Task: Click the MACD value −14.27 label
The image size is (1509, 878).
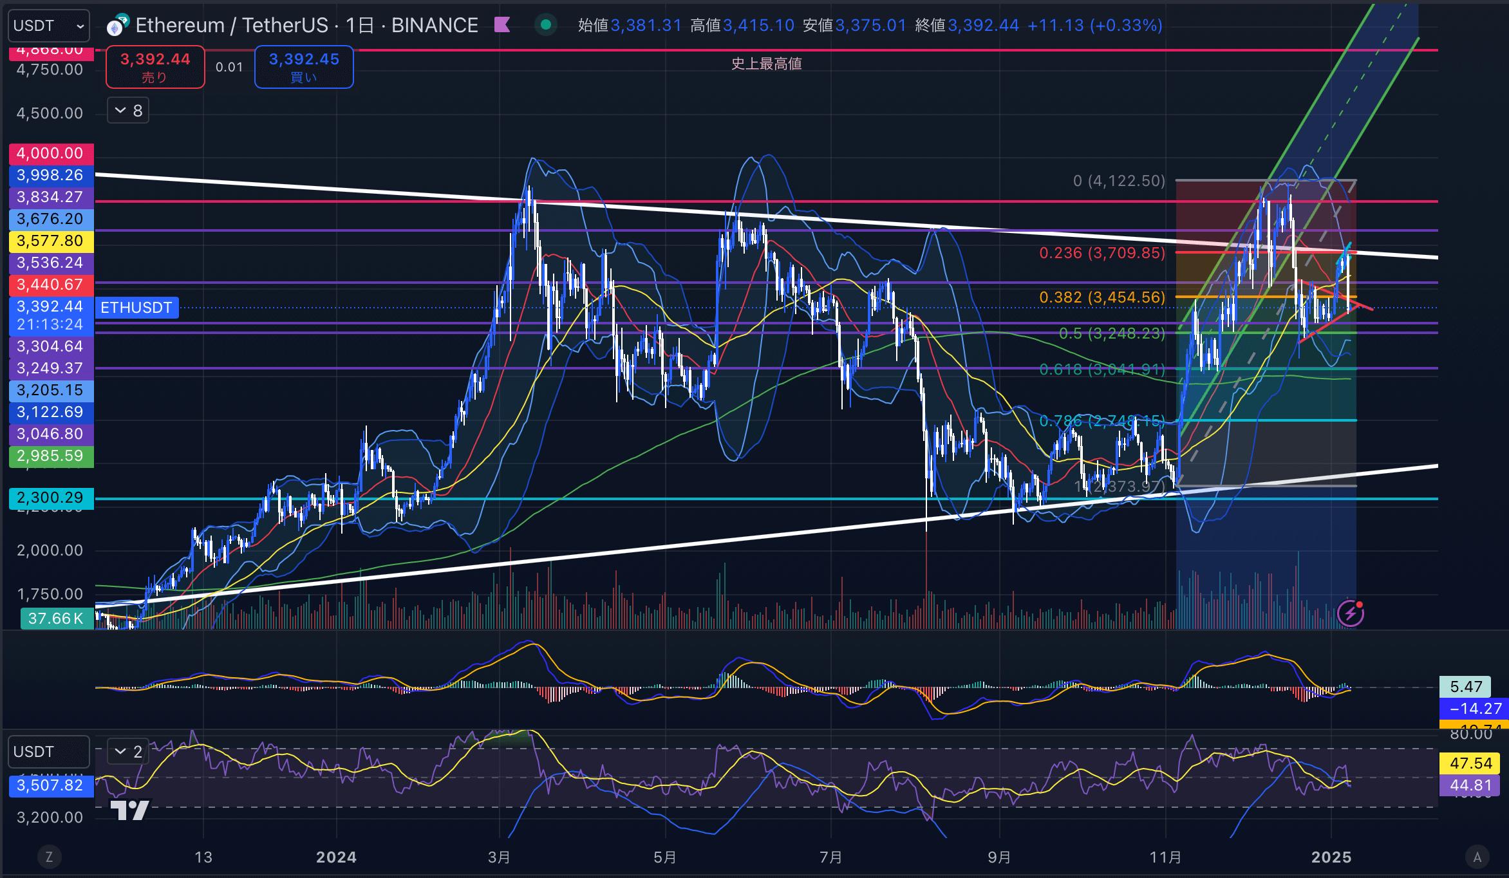Action: [1474, 709]
